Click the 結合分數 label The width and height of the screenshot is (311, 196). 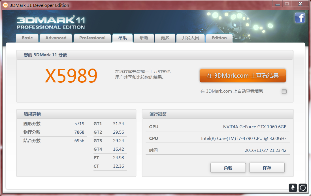tap(32, 141)
